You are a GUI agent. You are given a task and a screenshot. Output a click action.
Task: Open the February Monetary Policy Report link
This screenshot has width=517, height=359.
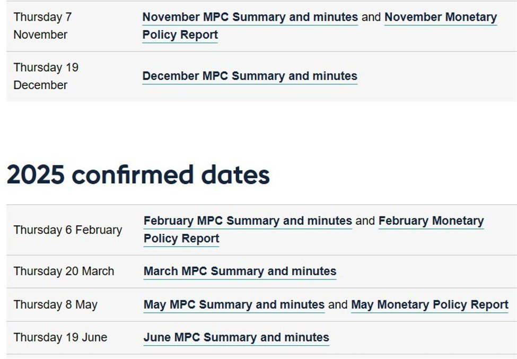click(431, 221)
